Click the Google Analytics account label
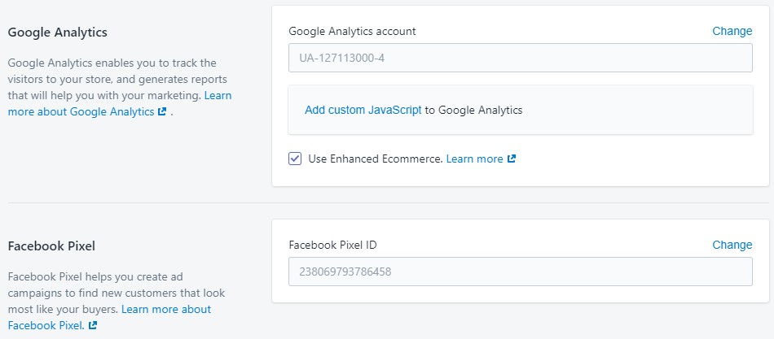 (x=352, y=31)
